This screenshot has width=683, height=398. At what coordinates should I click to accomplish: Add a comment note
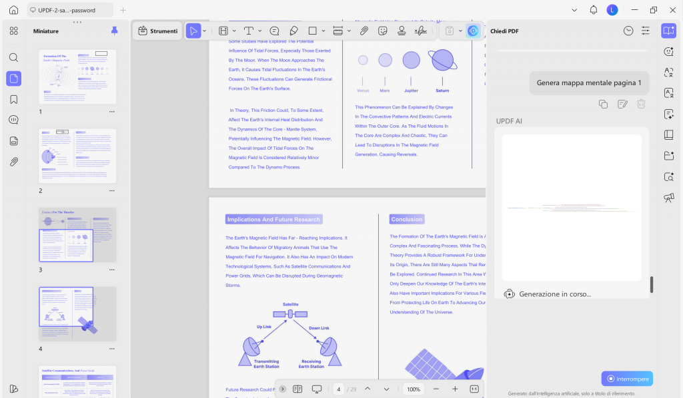(x=274, y=31)
